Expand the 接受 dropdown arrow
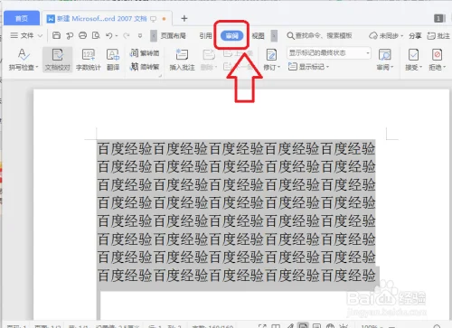The image size is (452, 328). [420, 67]
